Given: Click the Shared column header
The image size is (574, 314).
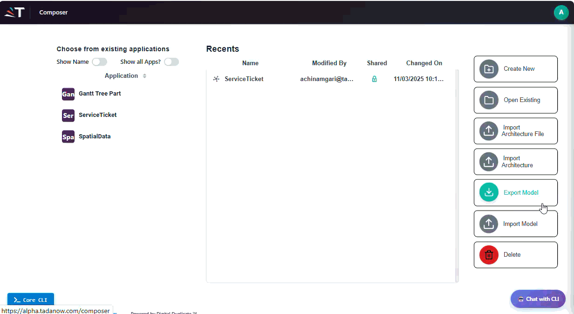Looking at the screenshot, I should (377, 63).
